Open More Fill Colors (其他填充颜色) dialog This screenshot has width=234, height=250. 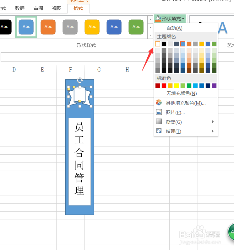point(186,103)
